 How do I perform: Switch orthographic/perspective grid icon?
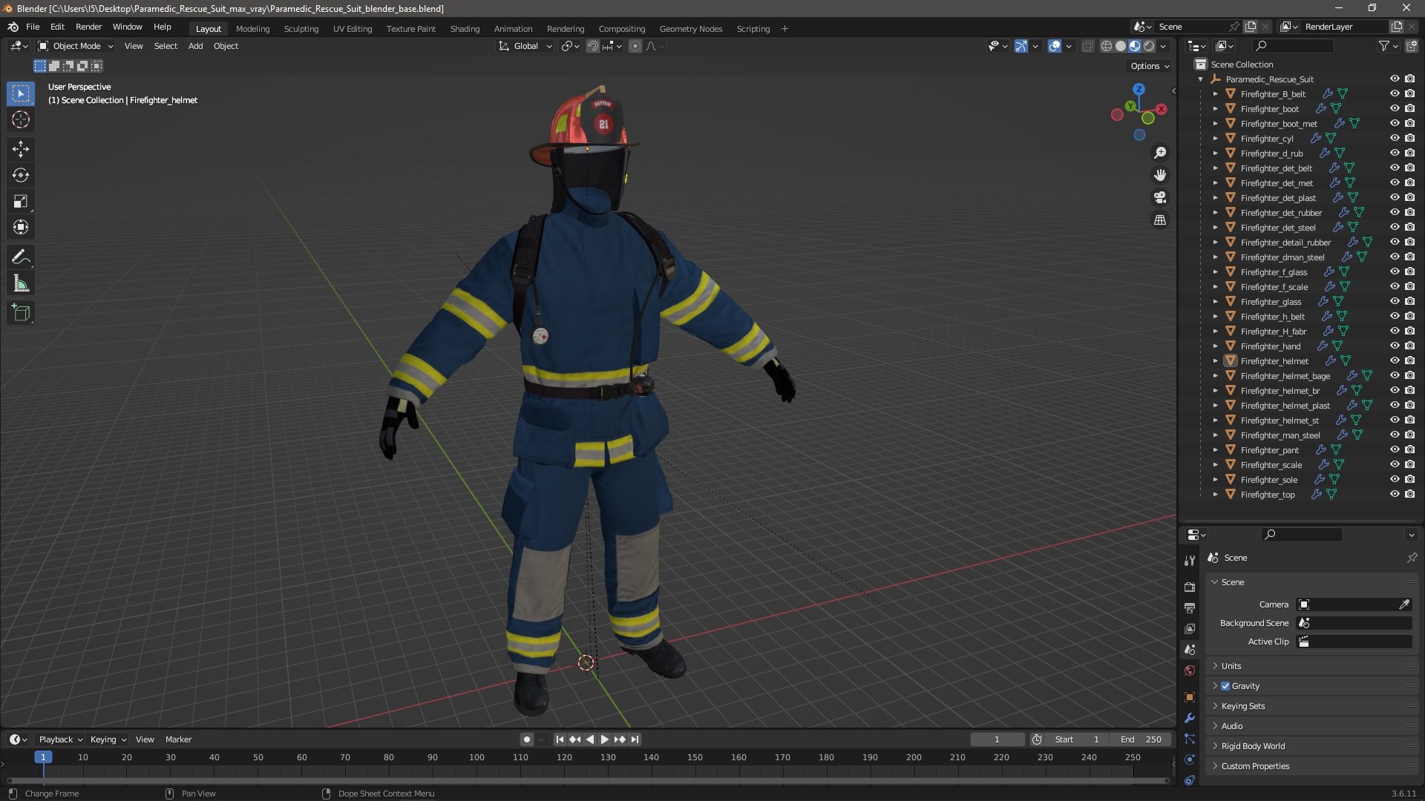(x=1159, y=220)
